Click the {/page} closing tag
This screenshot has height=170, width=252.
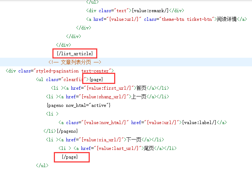pyautogui.click(x=70, y=157)
